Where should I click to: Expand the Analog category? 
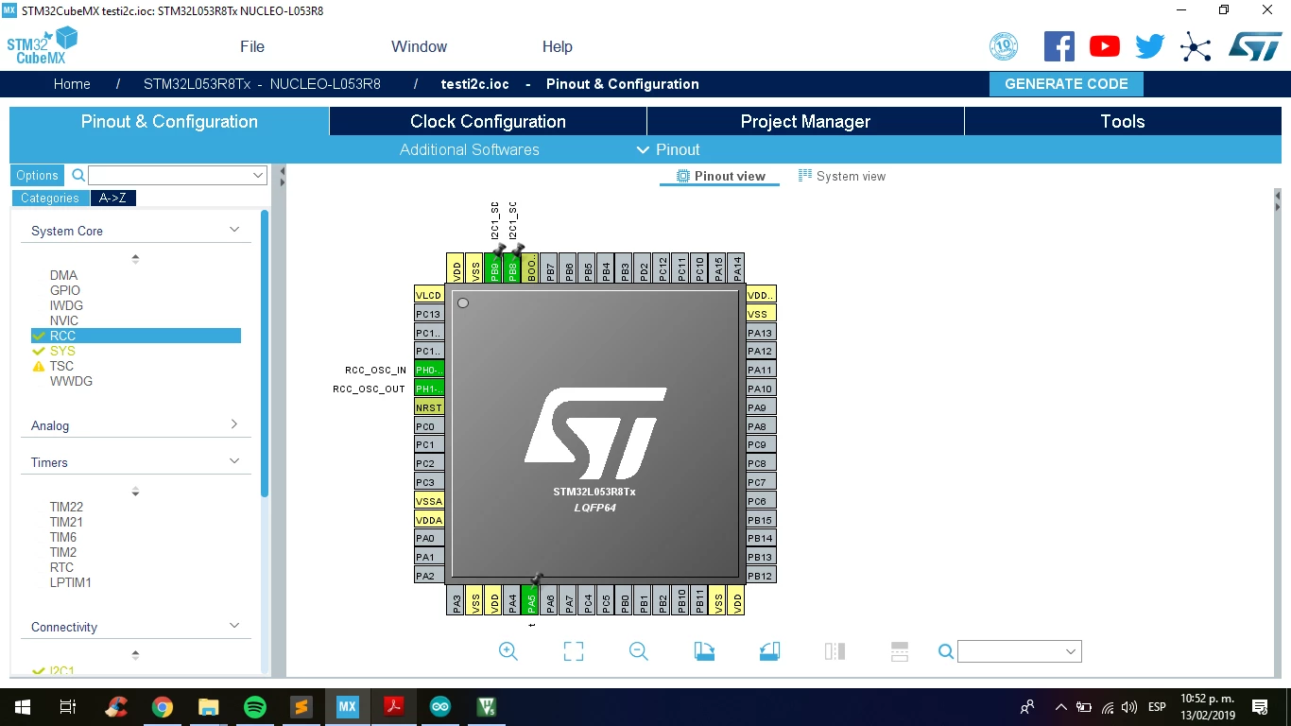point(234,424)
